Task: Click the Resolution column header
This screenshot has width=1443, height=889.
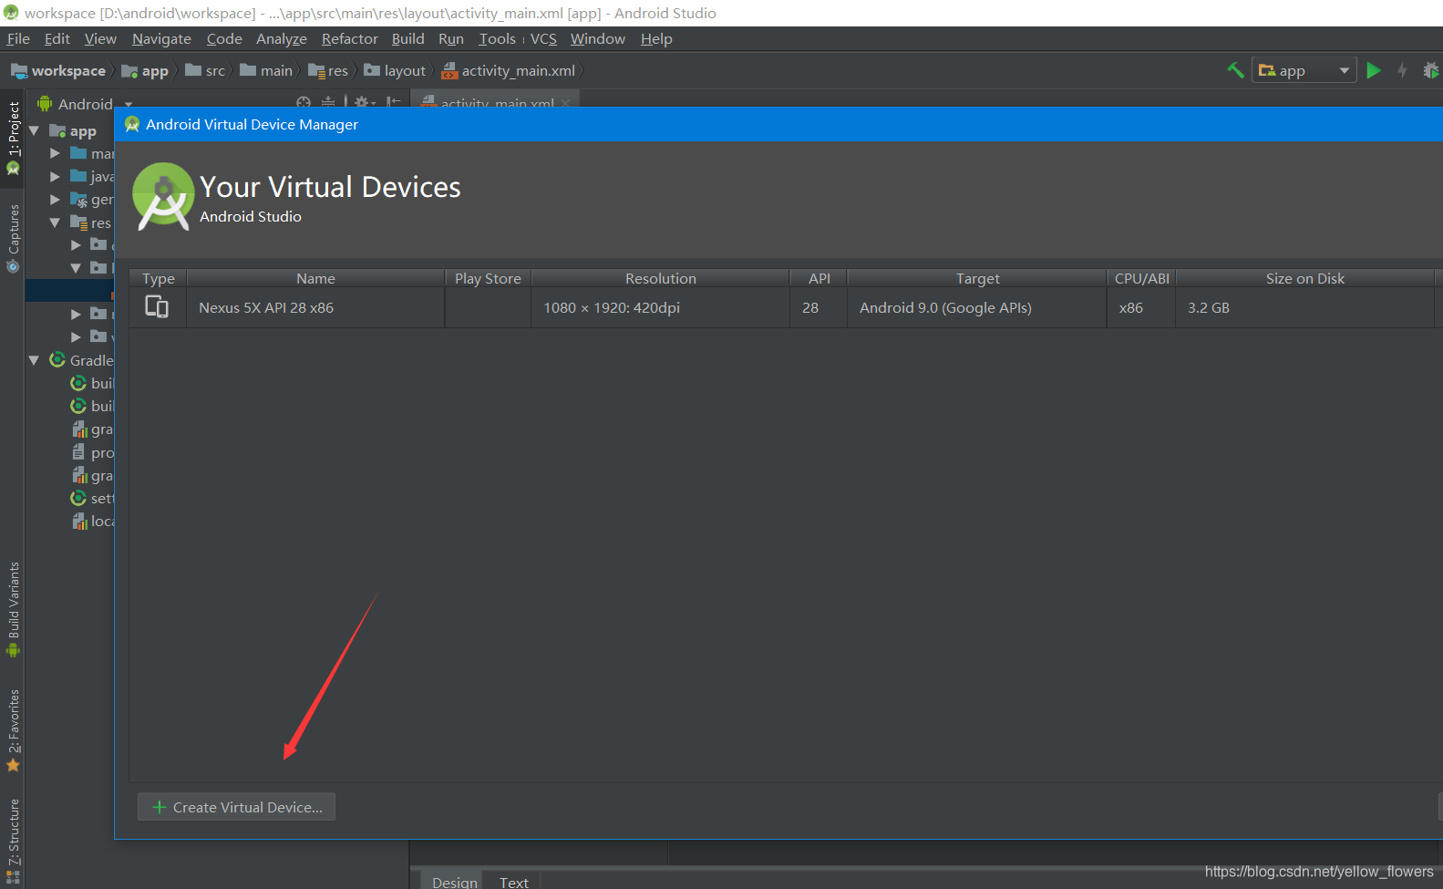Action: coord(660,278)
